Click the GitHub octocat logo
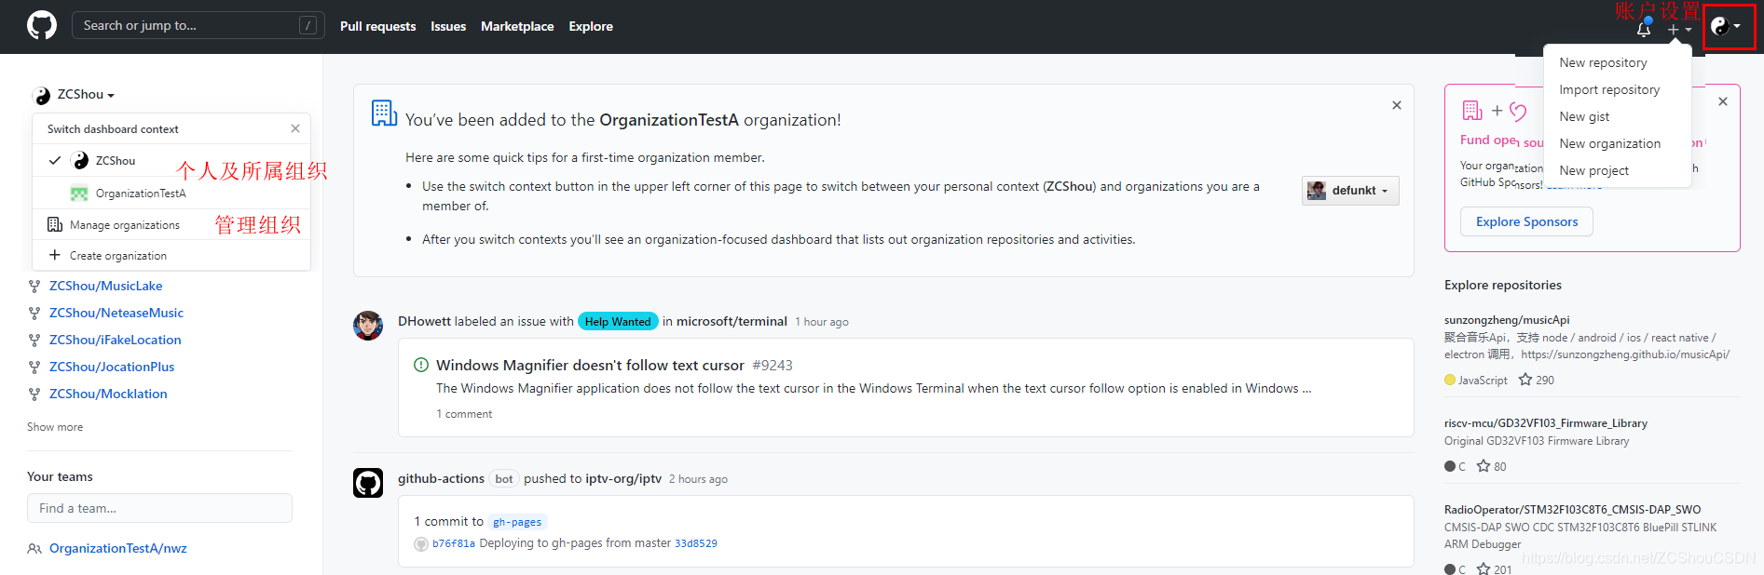This screenshot has width=1764, height=575. pos(42,26)
